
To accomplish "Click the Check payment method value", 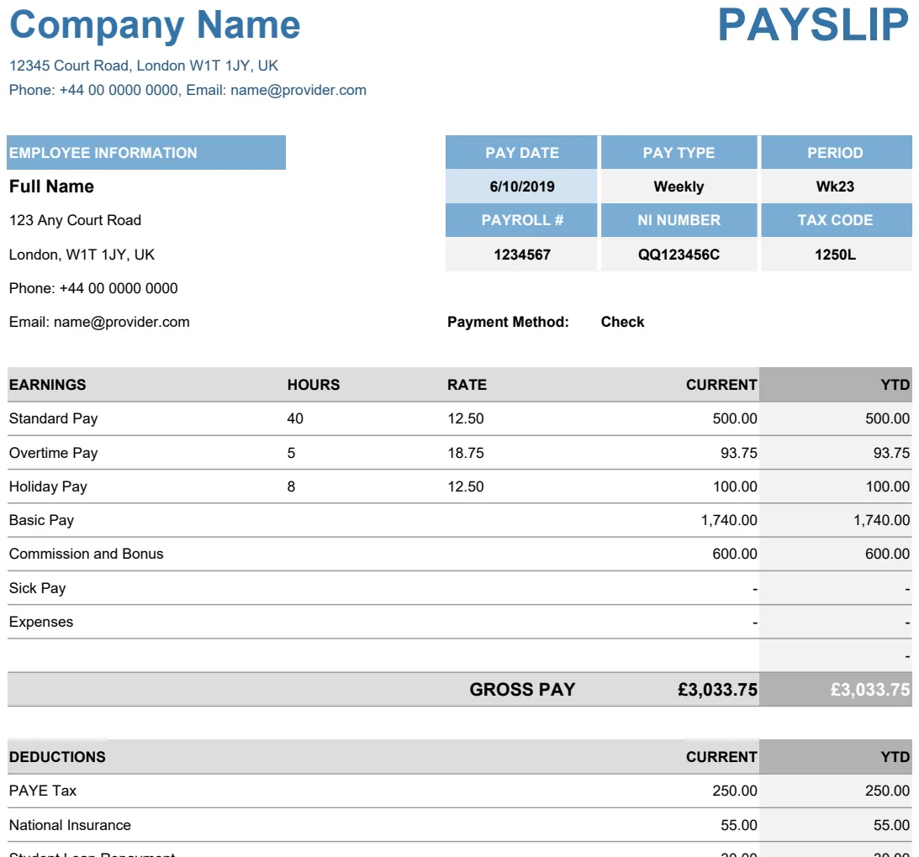I will coord(622,322).
